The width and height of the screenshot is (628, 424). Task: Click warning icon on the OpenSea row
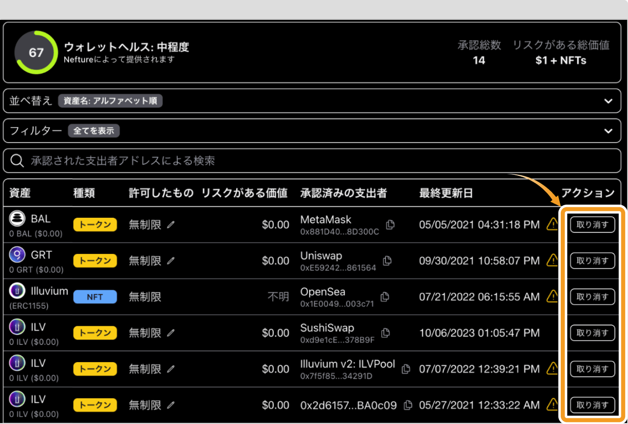pyautogui.click(x=552, y=296)
